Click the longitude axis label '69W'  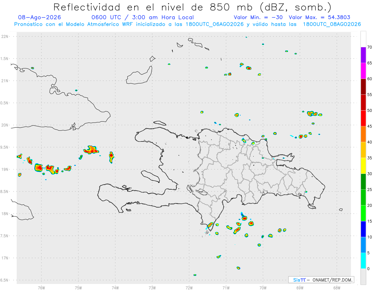tap(300, 288)
